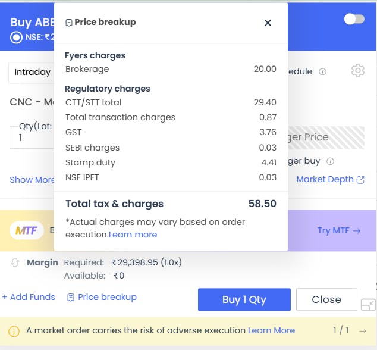Viewport: 377px width, 350px height.
Task: Close the Price breakup popup
Action: [x=268, y=23]
